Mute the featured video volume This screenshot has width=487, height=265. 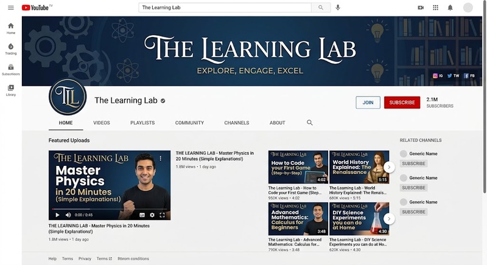click(x=68, y=215)
